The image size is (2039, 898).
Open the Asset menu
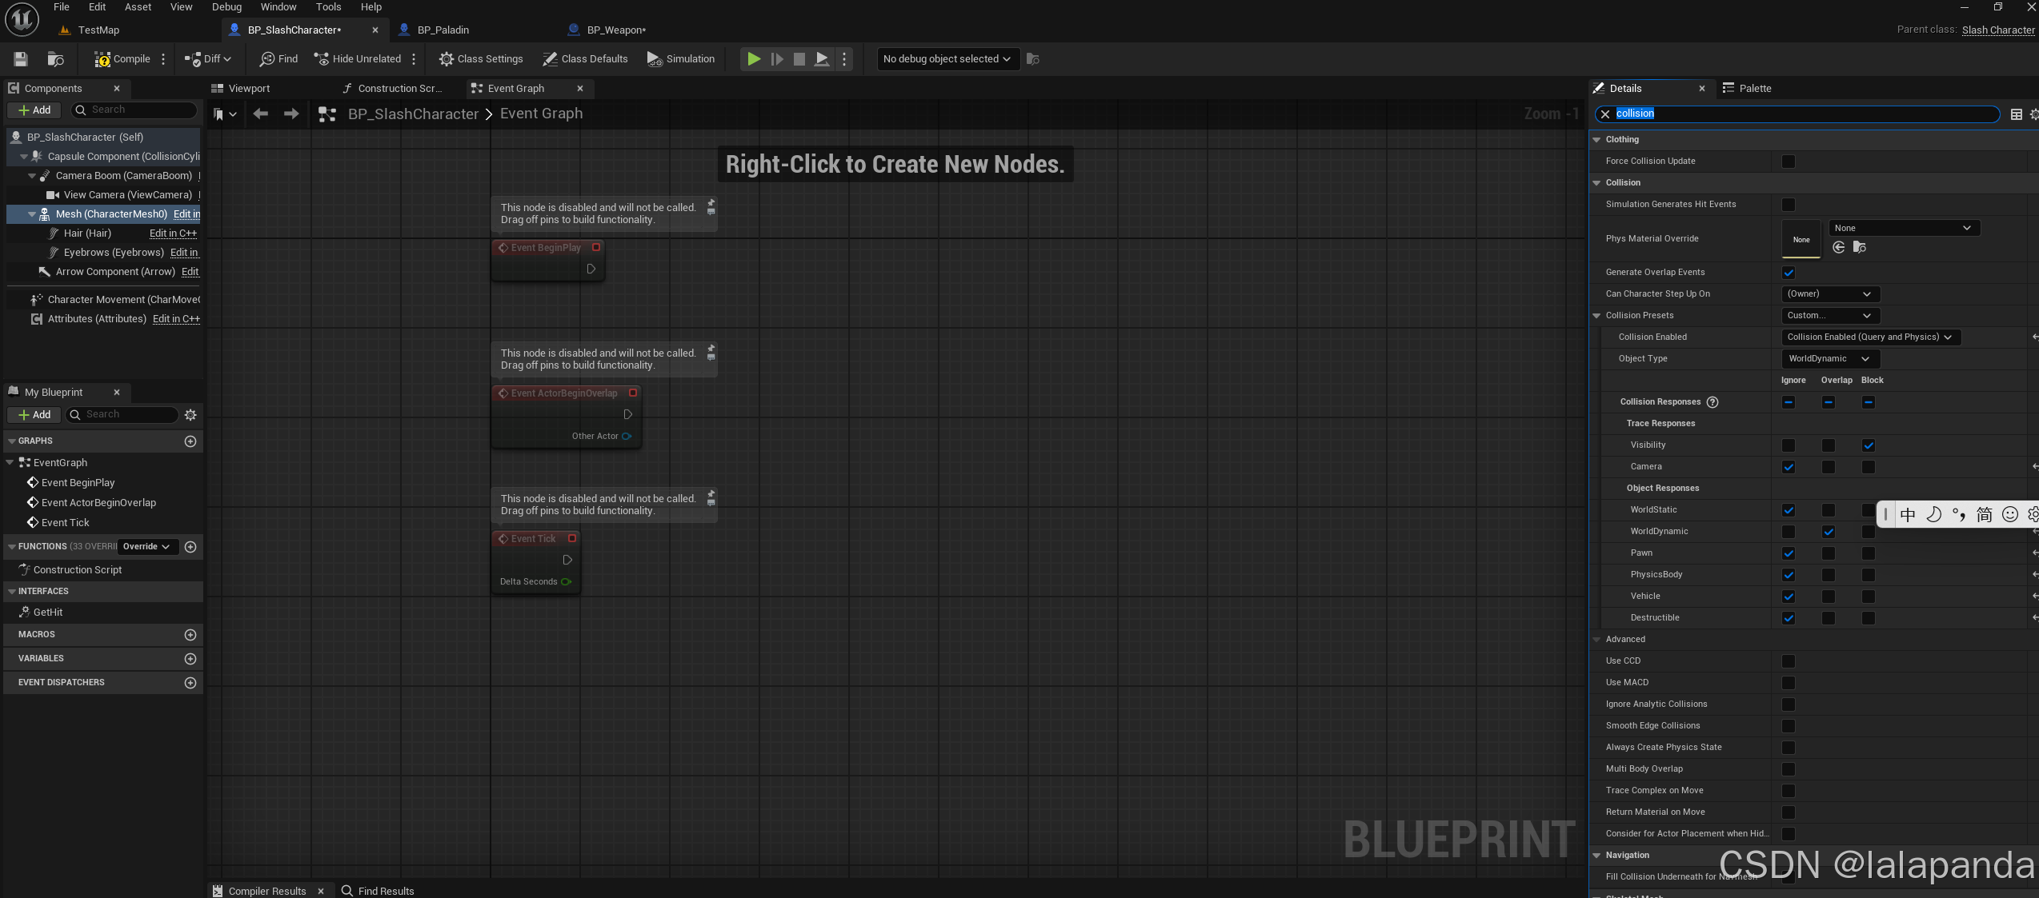tap(138, 7)
